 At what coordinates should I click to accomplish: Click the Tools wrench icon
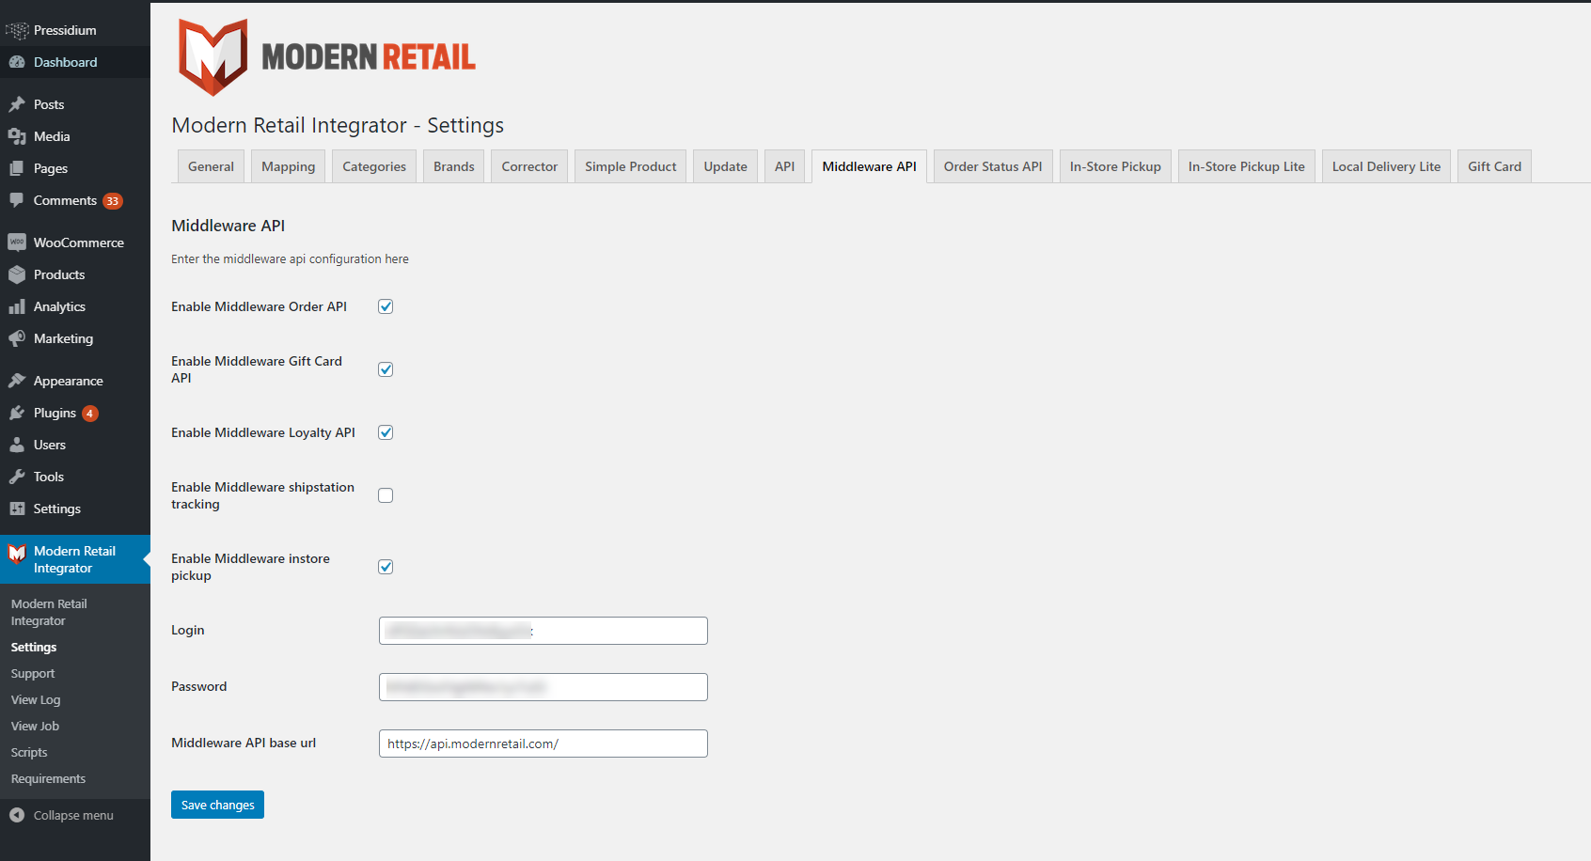[17, 477]
